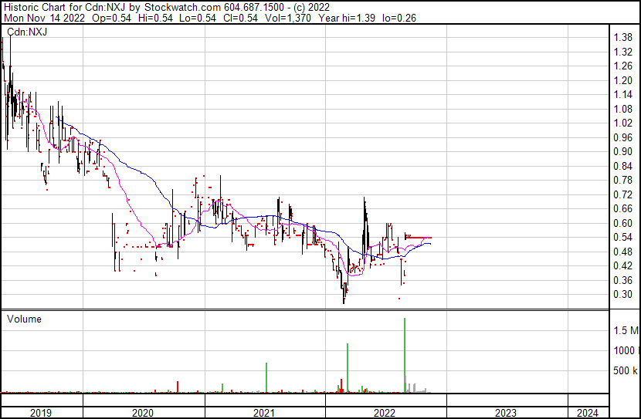Select the 2020 year marker on the time axis
The width and height of the screenshot is (641, 419).
pos(144,413)
